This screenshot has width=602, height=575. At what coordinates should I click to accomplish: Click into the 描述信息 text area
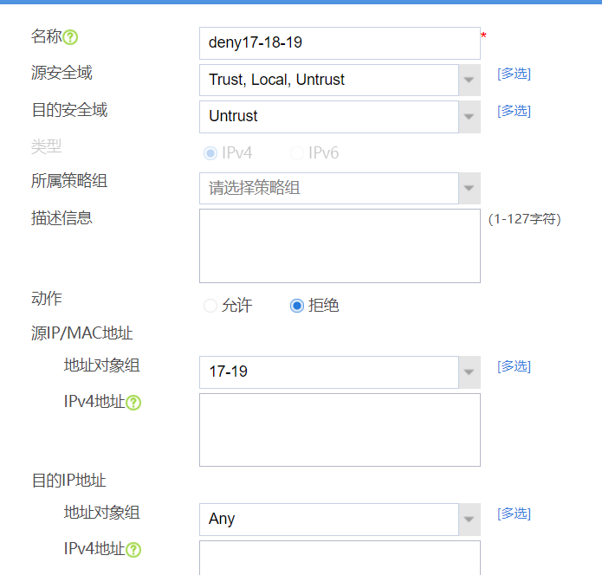coord(340,246)
